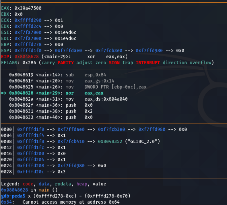
Task: Click the (0xffffd278-0x70) expression
Action: click(107, 196)
